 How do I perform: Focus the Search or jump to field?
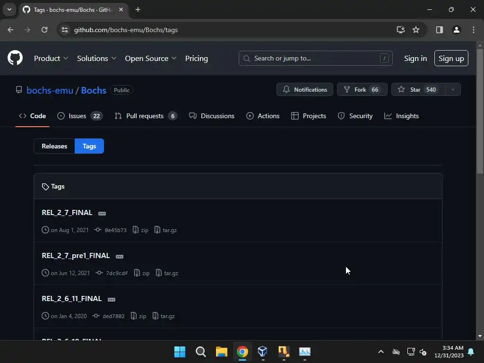coord(315,58)
